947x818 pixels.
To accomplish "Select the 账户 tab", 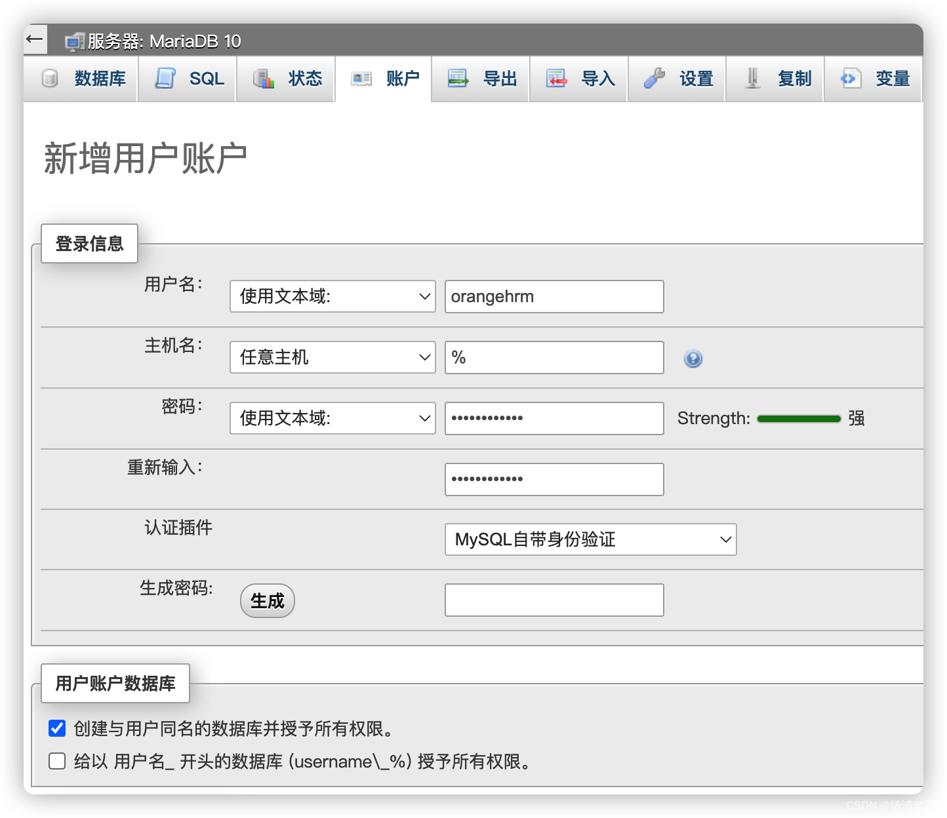I will click(x=384, y=79).
